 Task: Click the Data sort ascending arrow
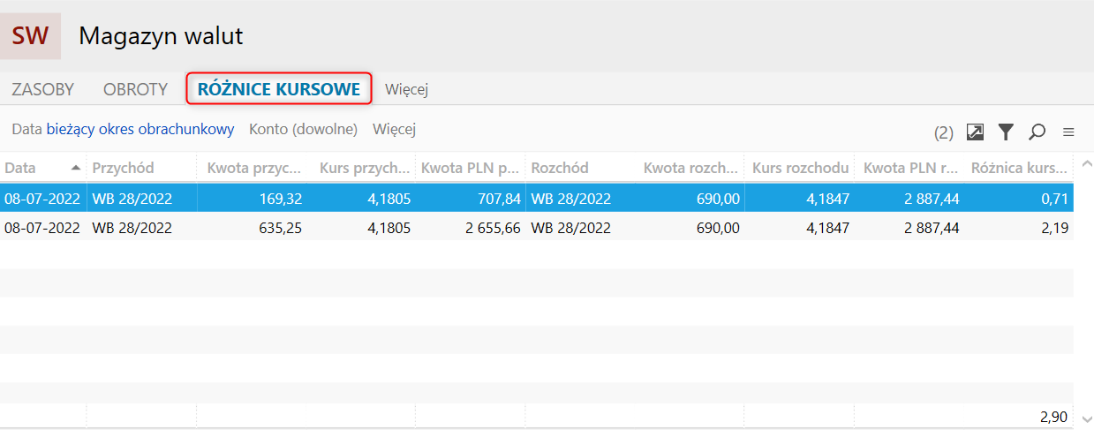(76, 168)
